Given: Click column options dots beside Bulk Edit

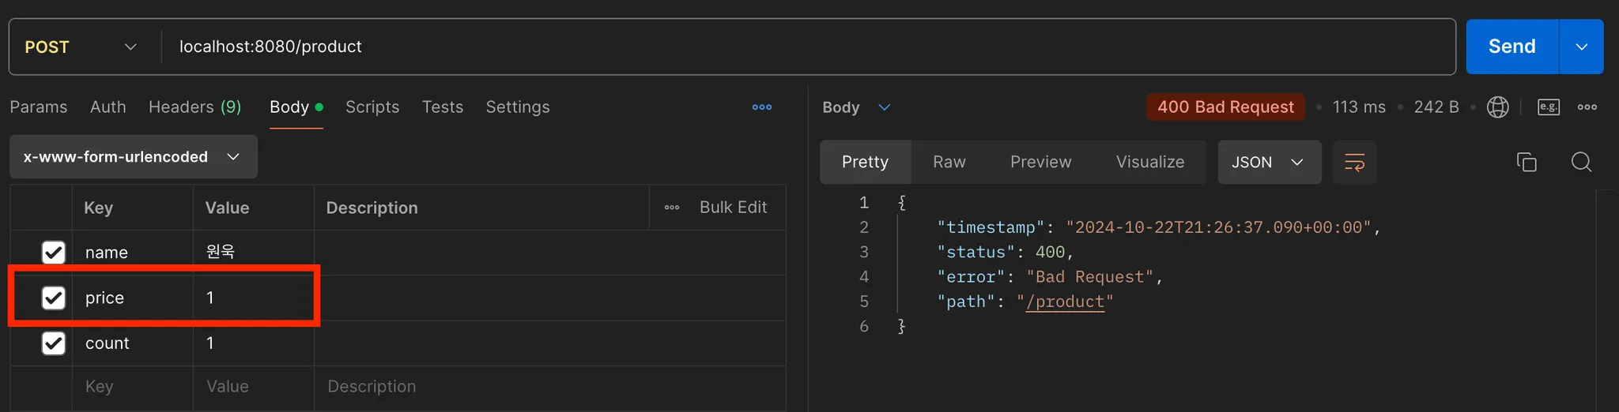Looking at the screenshot, I should click(672, 208).
